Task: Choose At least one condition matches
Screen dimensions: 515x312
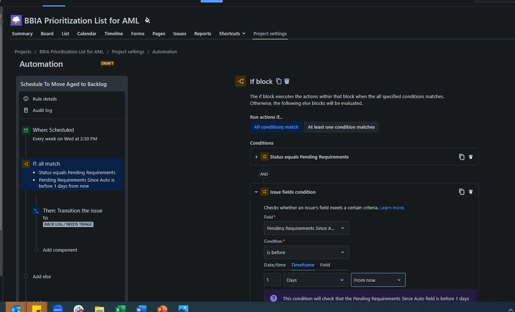Action: coord(341,127)
